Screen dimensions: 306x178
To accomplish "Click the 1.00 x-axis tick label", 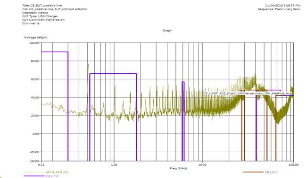I will point(114,165).
